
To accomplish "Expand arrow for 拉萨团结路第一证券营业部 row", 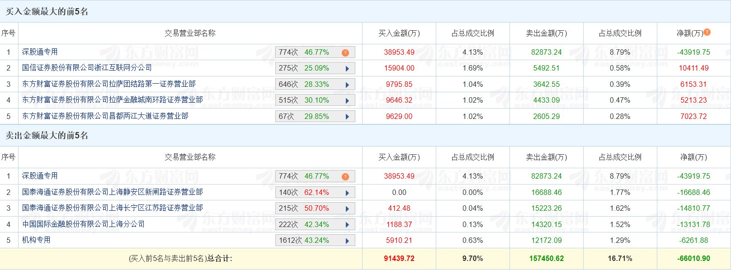I will point(347,85).
